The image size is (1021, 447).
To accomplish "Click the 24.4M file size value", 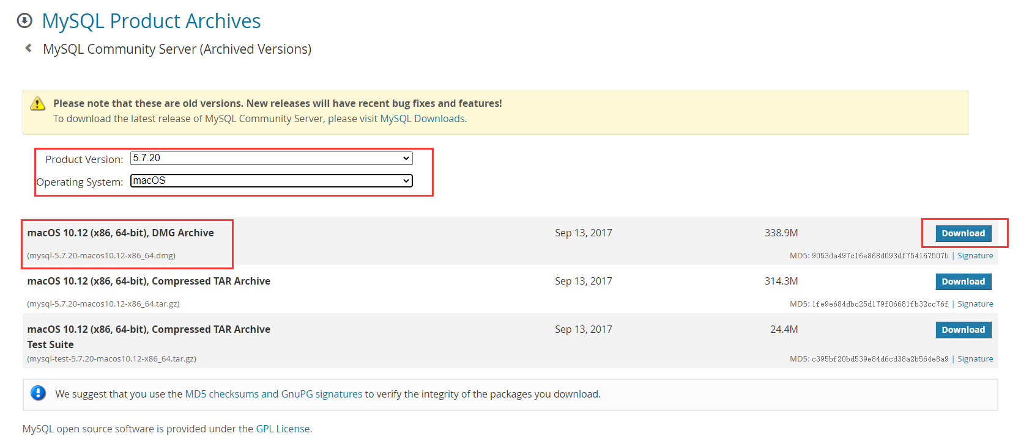I will click(784, 329).
